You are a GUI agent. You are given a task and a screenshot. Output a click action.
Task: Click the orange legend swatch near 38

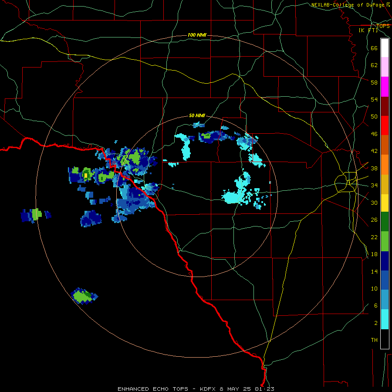tap(385, 165)
